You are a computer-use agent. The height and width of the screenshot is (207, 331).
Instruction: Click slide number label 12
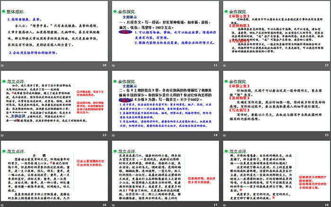[327, 65]
